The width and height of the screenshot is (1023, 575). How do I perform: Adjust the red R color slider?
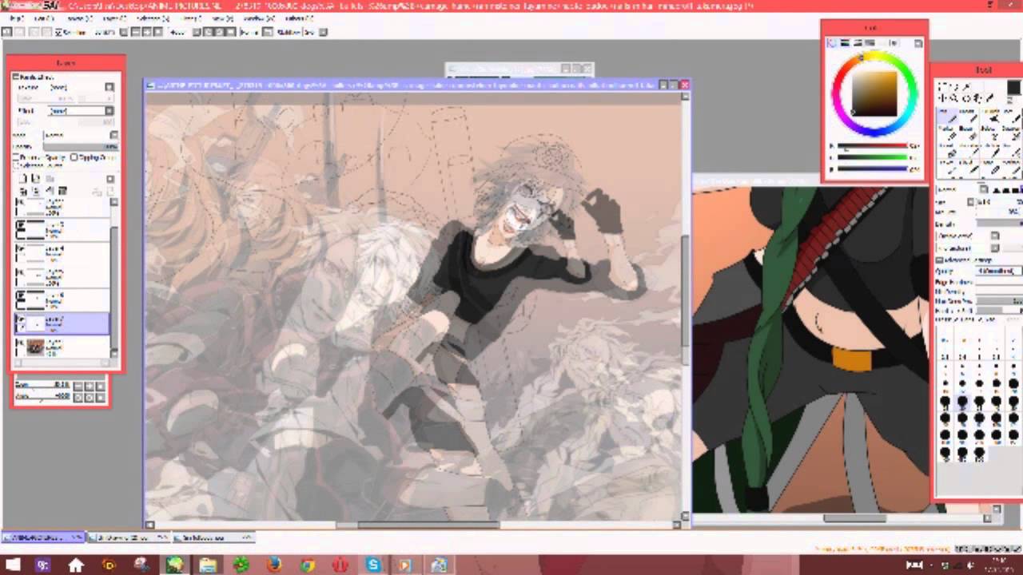point(873,146)
